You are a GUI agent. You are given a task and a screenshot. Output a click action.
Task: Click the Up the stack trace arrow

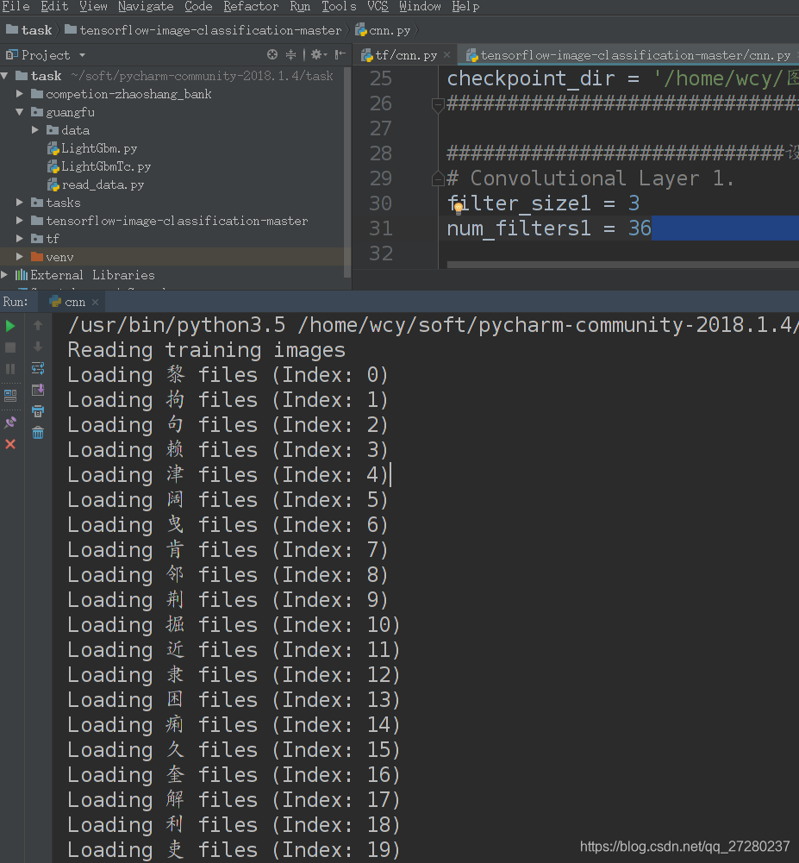(x=38, y=325)
